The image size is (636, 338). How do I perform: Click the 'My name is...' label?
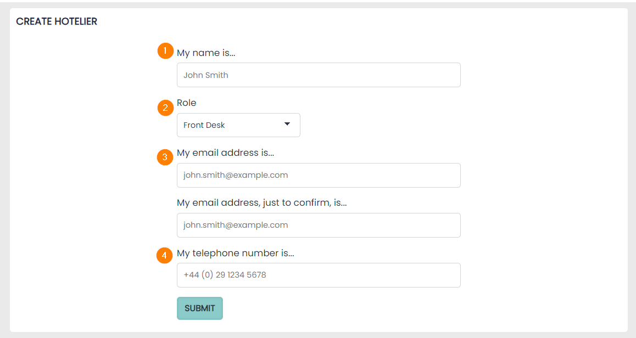pyautogui.click(x=206, y=53)
